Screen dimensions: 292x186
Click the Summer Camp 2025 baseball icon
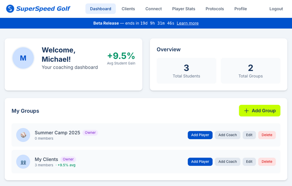click(23, 135)
